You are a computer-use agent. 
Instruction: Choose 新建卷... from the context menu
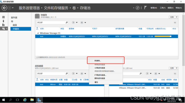point(106,61)
